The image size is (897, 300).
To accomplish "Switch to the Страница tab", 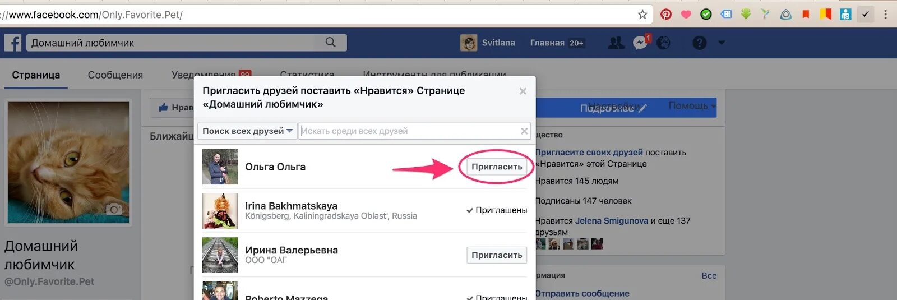I will [36, 75].
